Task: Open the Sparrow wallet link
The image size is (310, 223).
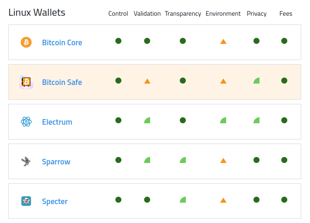Action: tap(56, 162)
